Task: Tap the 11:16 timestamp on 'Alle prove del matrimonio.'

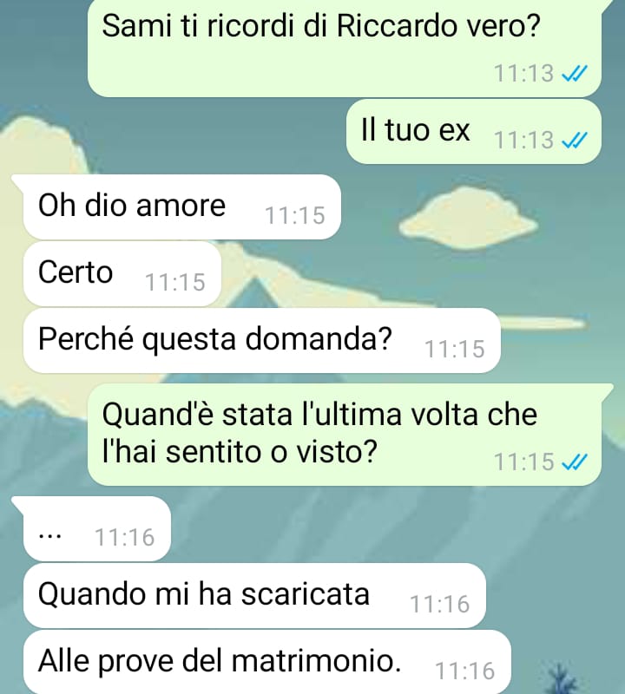Action: [x=465, y=671]
